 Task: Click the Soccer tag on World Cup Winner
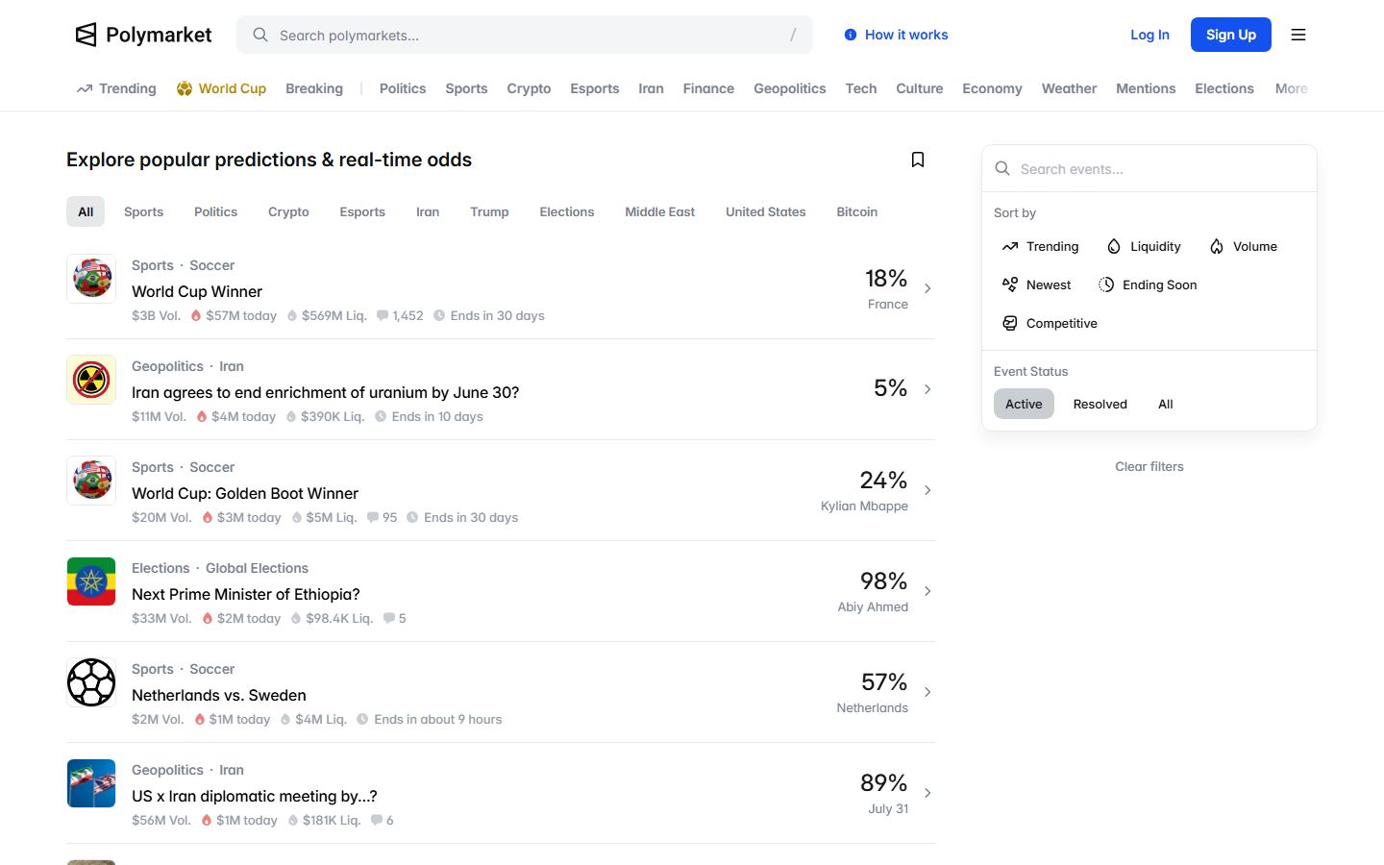click(211, 265)
